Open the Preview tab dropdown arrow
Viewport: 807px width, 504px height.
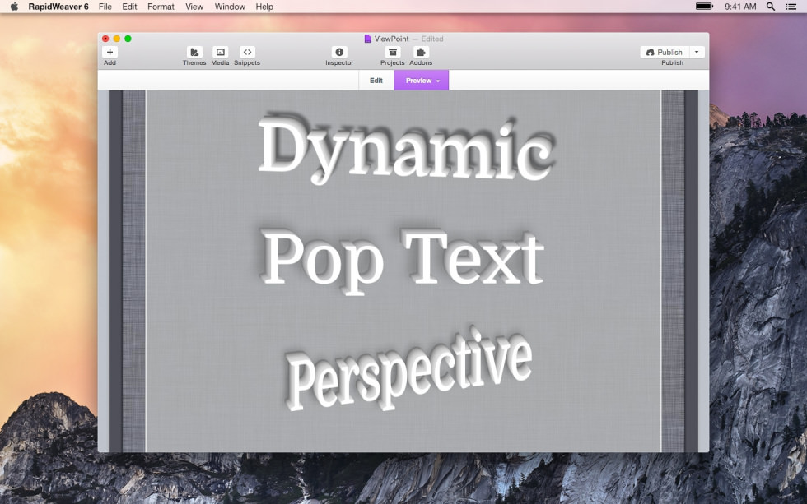click(438, 81)
